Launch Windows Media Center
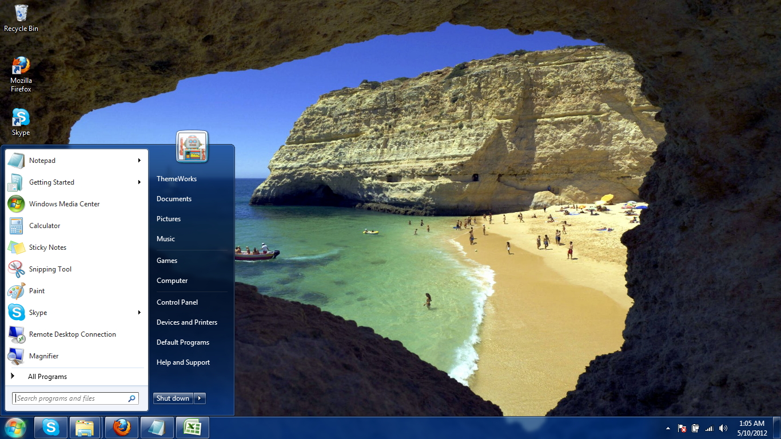The height and width of the screenshot is (439, 781). (63, 203)
